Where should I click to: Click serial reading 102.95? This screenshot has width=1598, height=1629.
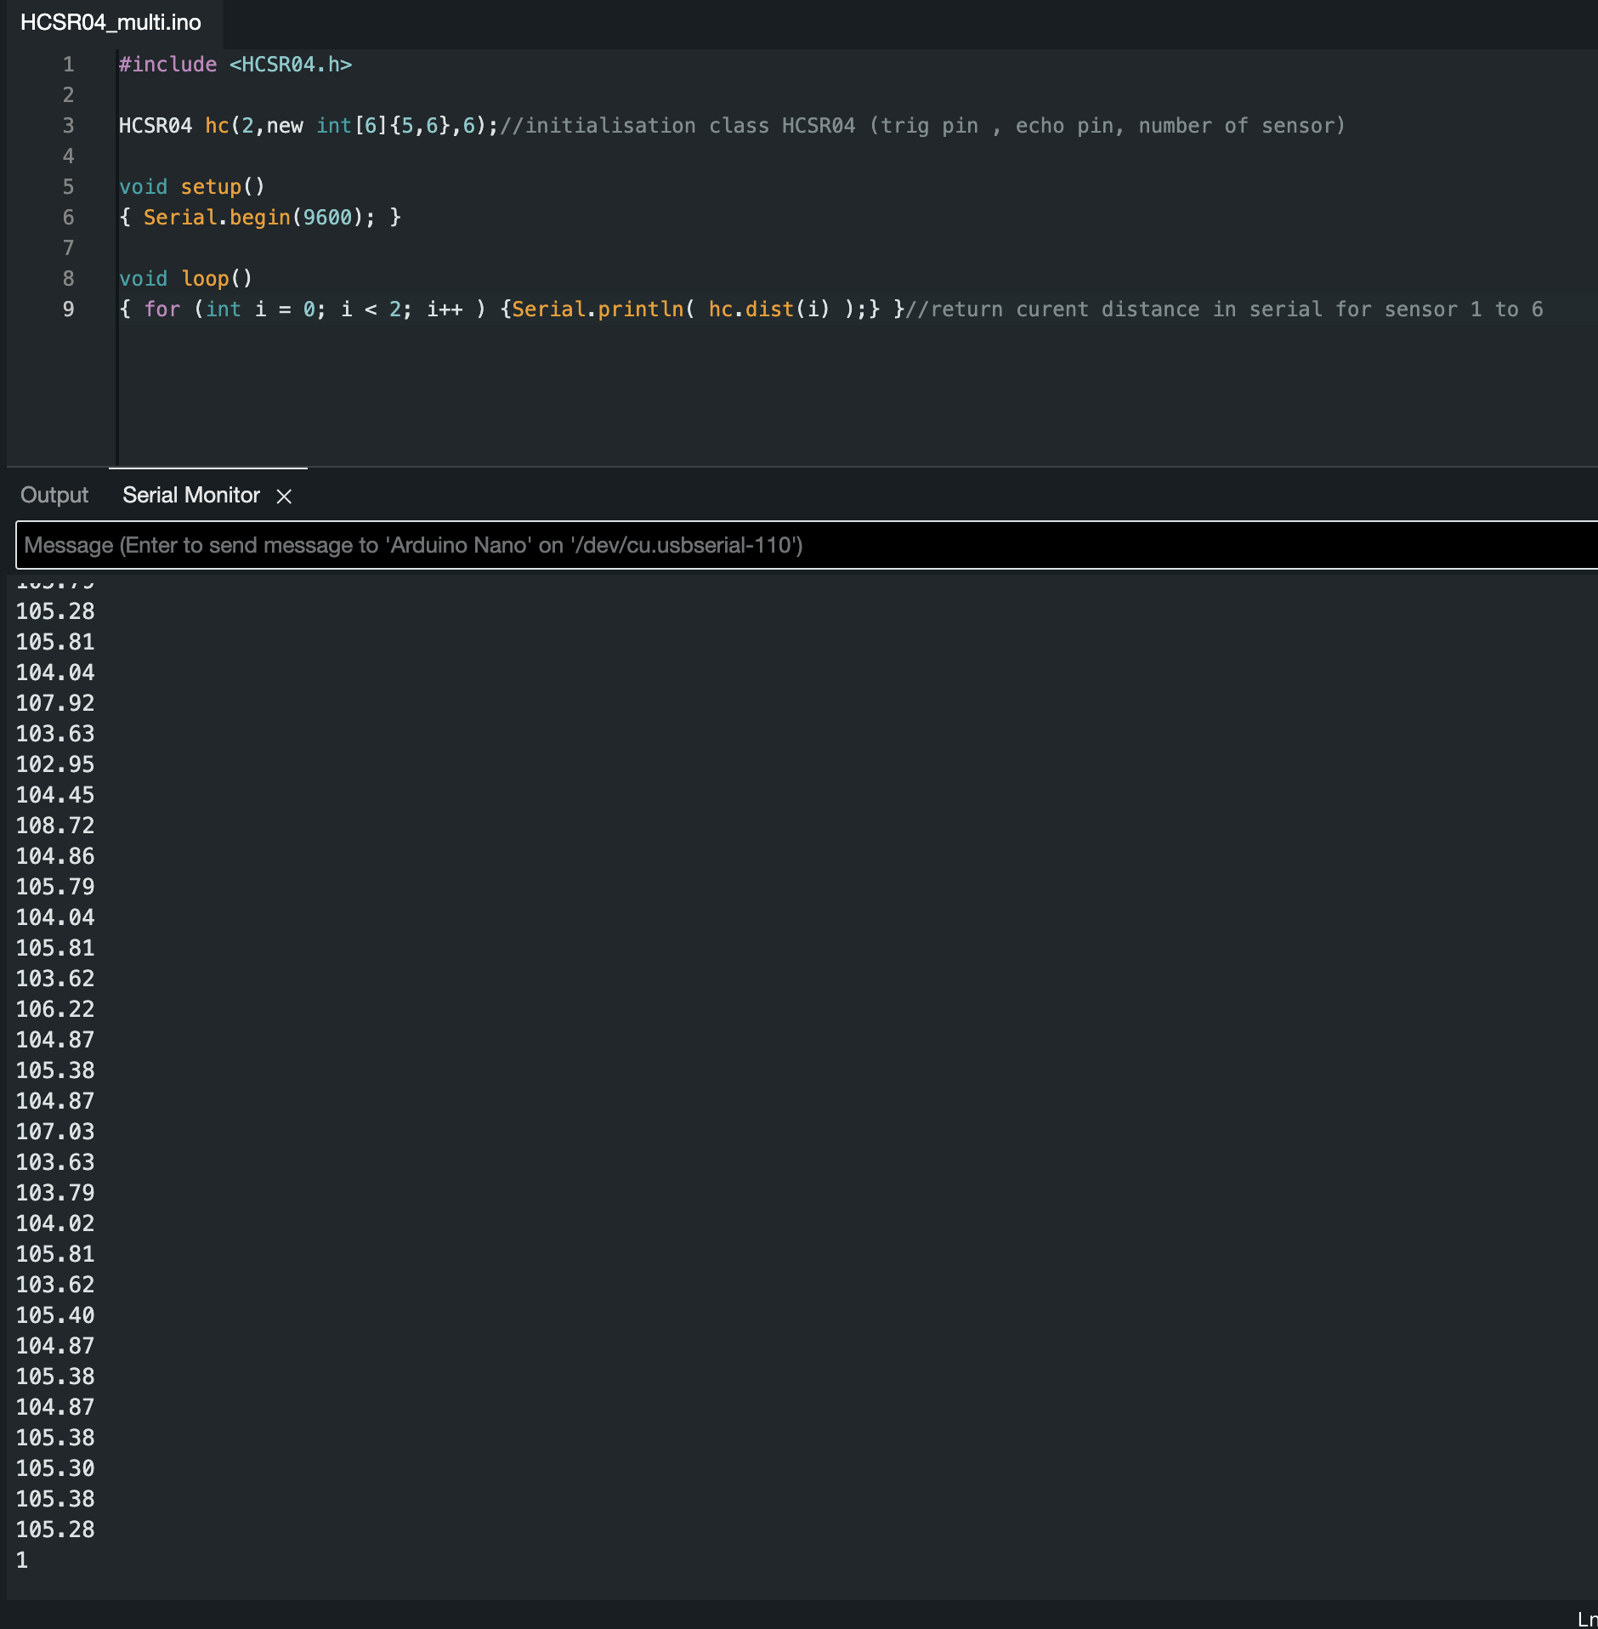click(x=55, y=764)
